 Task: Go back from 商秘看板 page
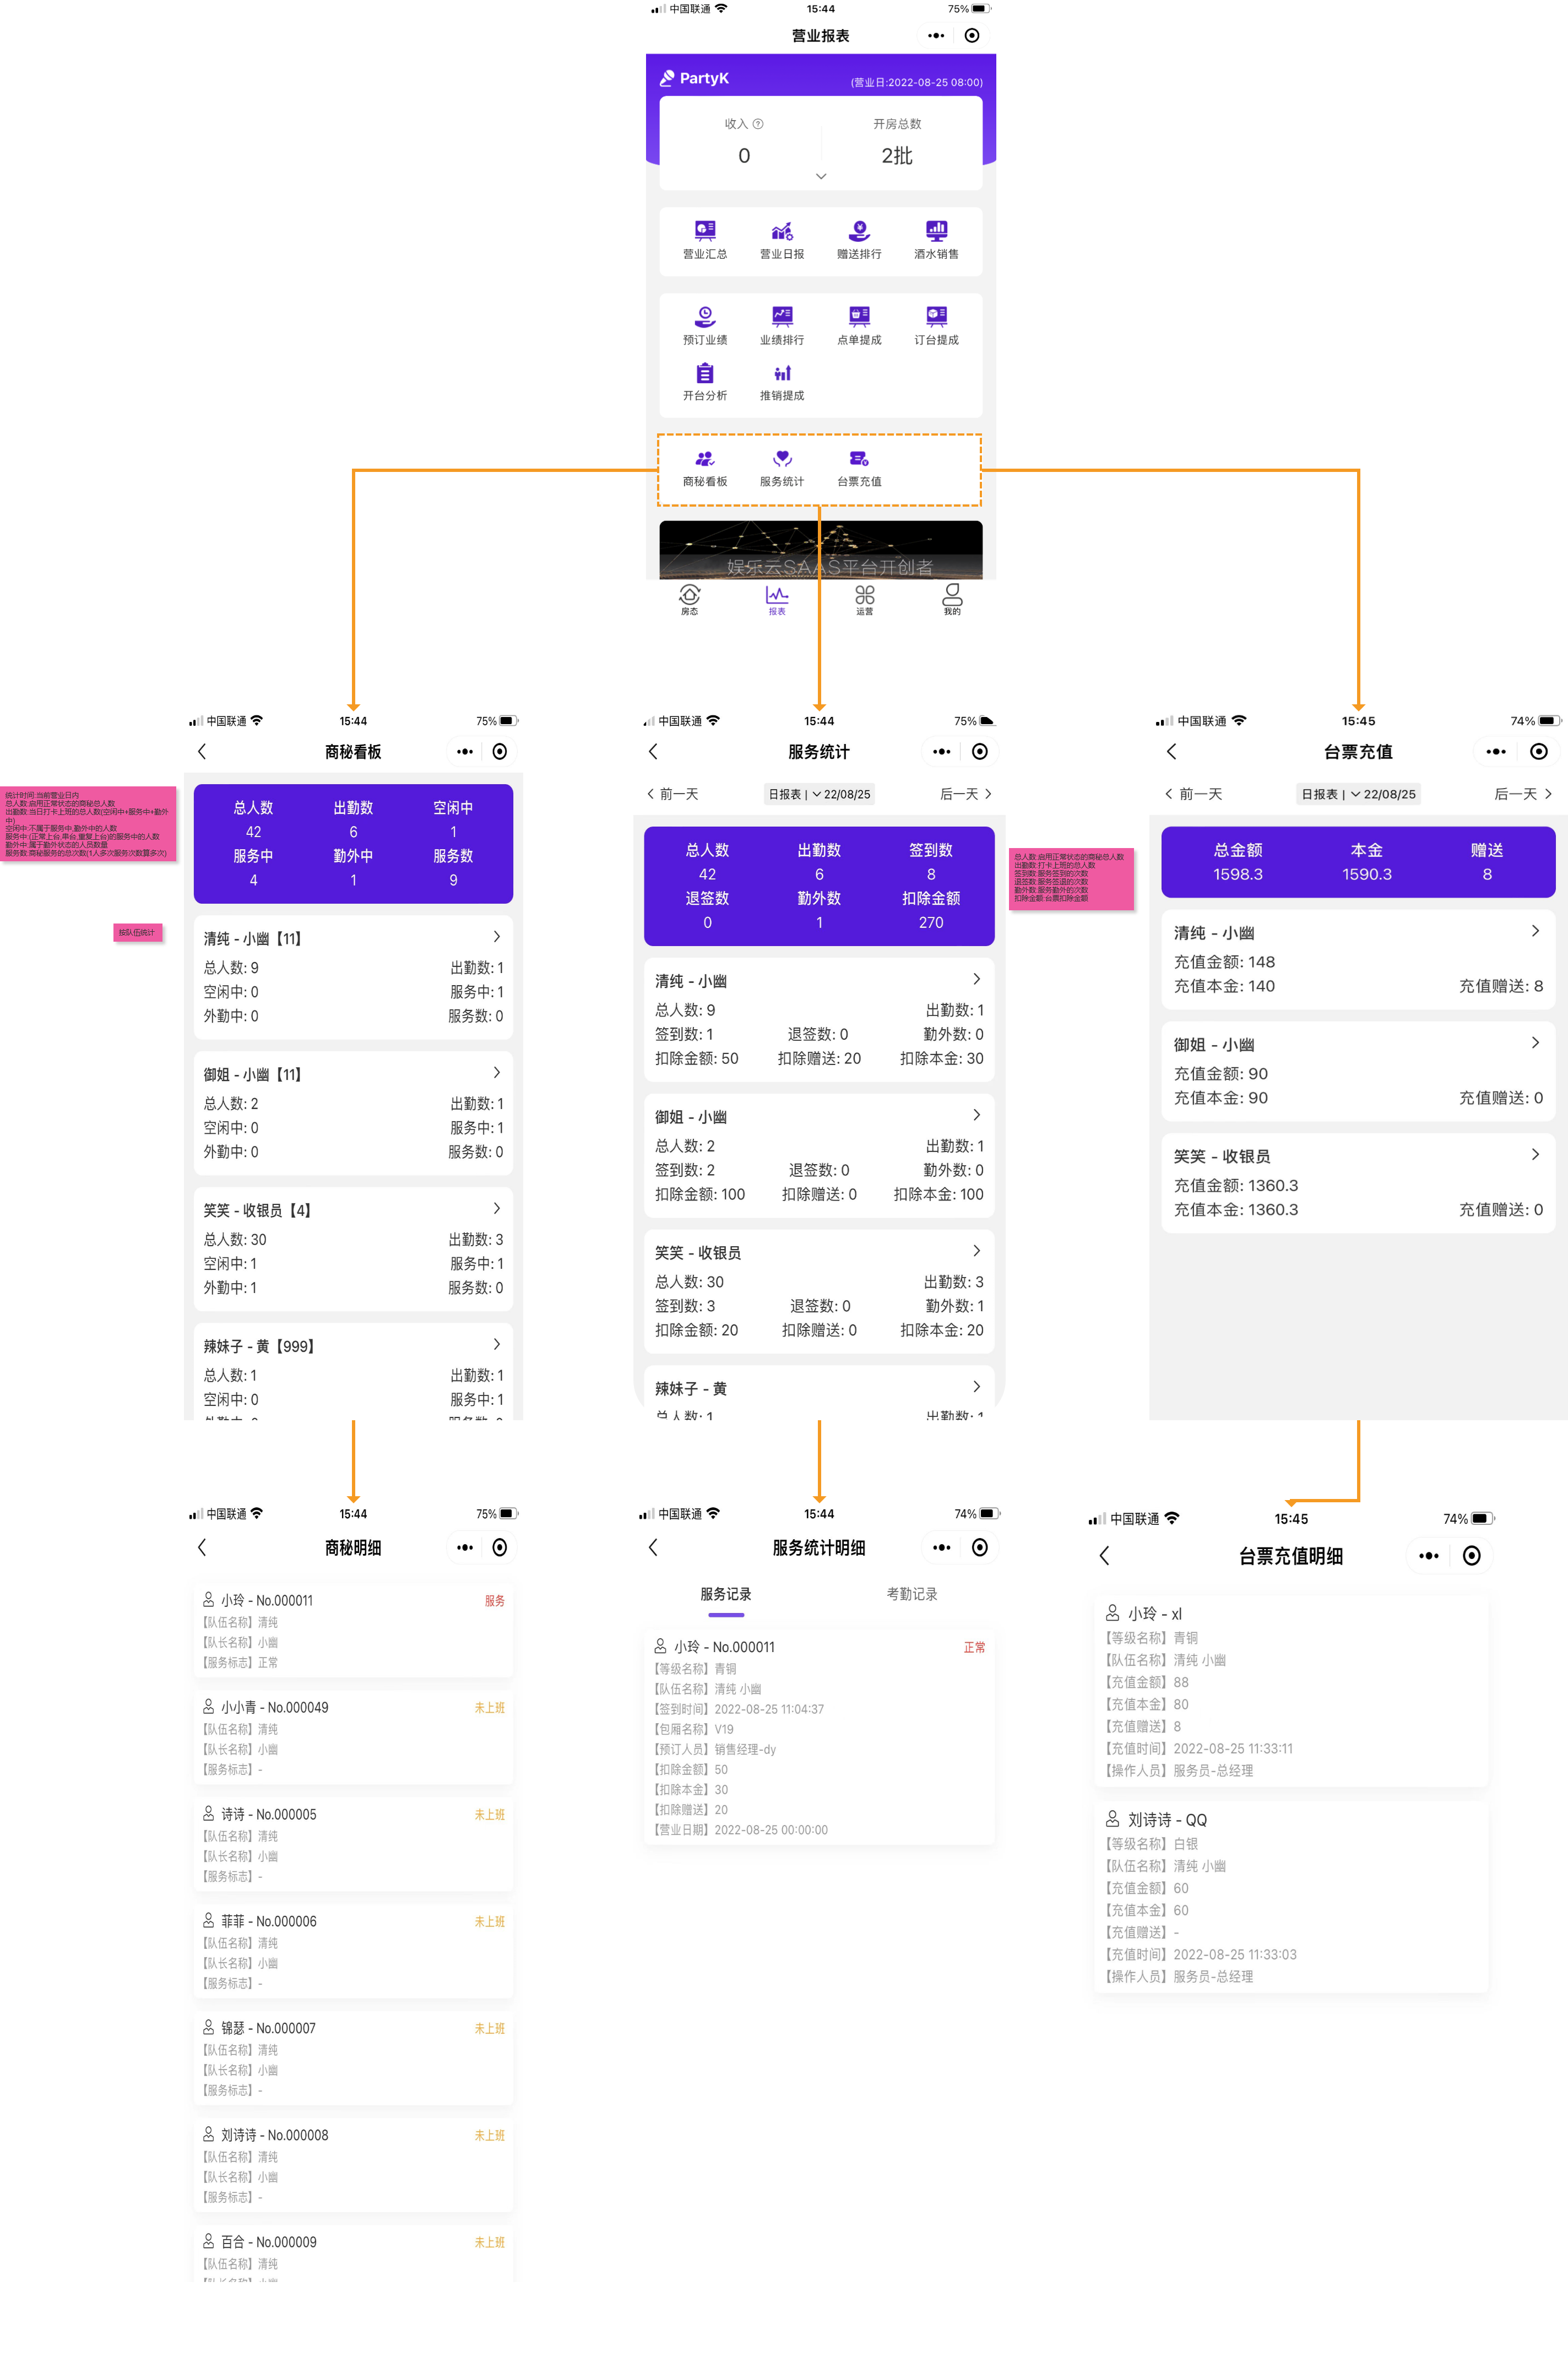[202, 752]
